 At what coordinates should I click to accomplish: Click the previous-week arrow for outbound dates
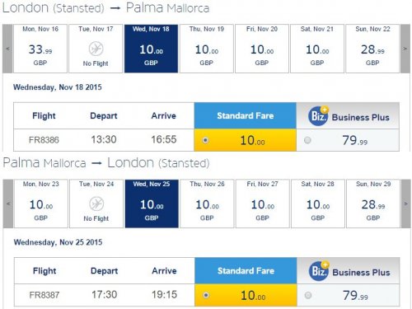pyautogui.click(x=7, y=49)
